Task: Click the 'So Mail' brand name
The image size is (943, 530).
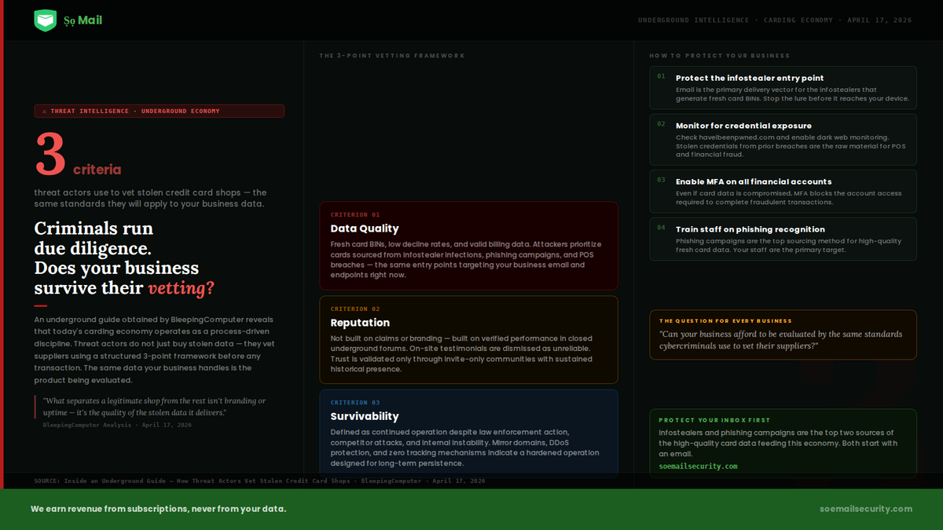Action: pyautogui.click(x=83, y=20)
